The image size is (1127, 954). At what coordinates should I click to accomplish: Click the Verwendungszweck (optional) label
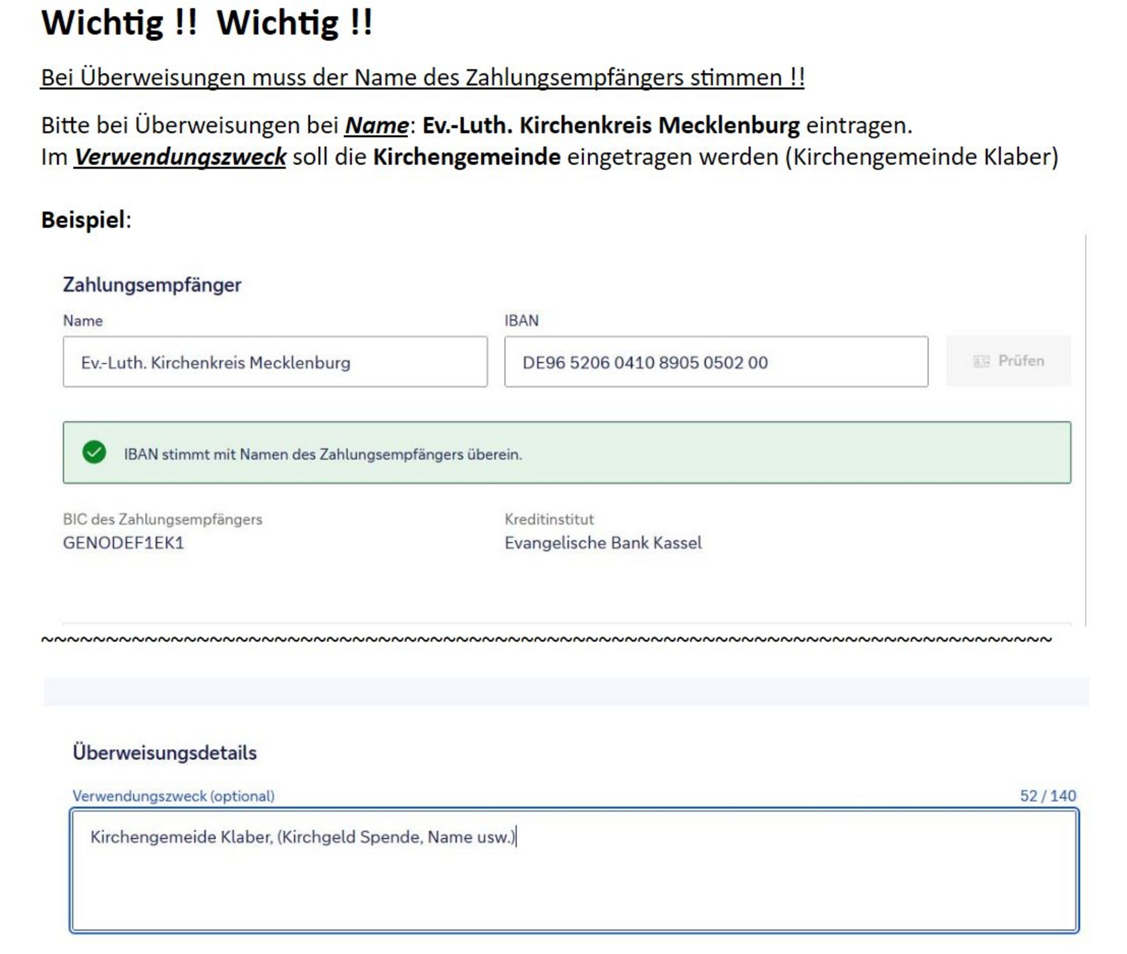coord(174,795)
